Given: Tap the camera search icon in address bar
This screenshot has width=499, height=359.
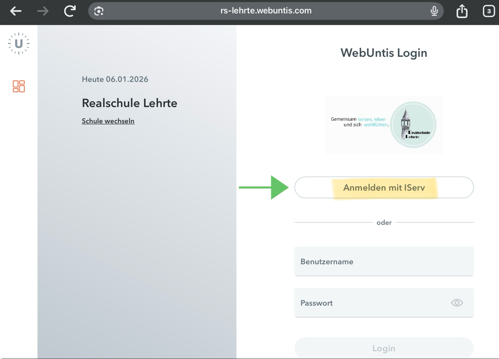Looking at the screenshot, I should point(99,11).
